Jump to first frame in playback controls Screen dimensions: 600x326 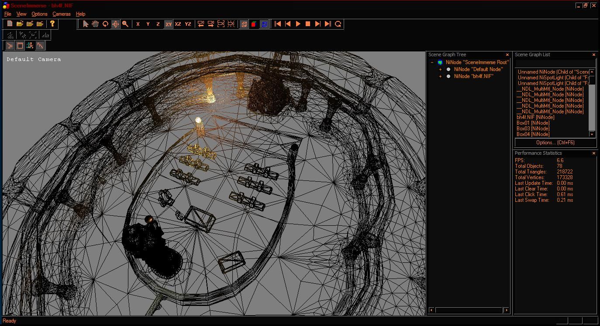point(278,24)
